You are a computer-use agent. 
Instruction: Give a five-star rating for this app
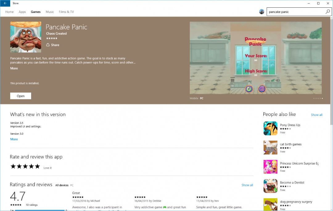[38, 166]
